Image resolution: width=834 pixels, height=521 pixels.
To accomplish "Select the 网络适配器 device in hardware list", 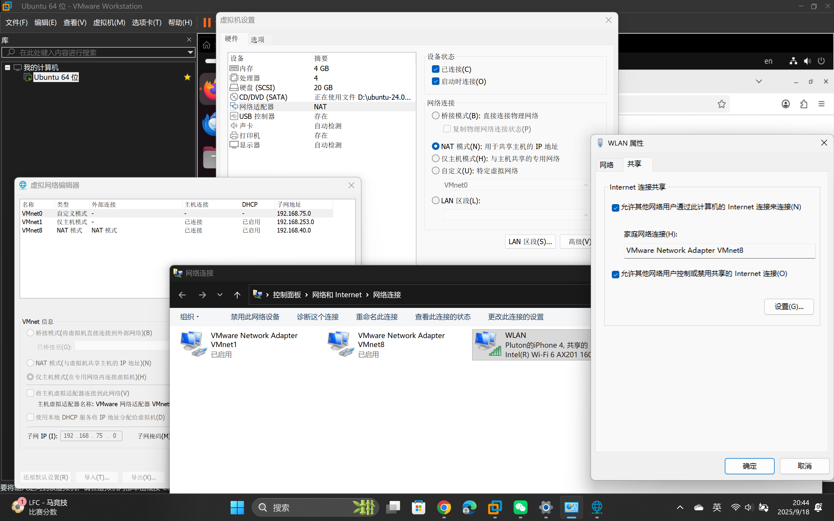I will coord(256,106).
